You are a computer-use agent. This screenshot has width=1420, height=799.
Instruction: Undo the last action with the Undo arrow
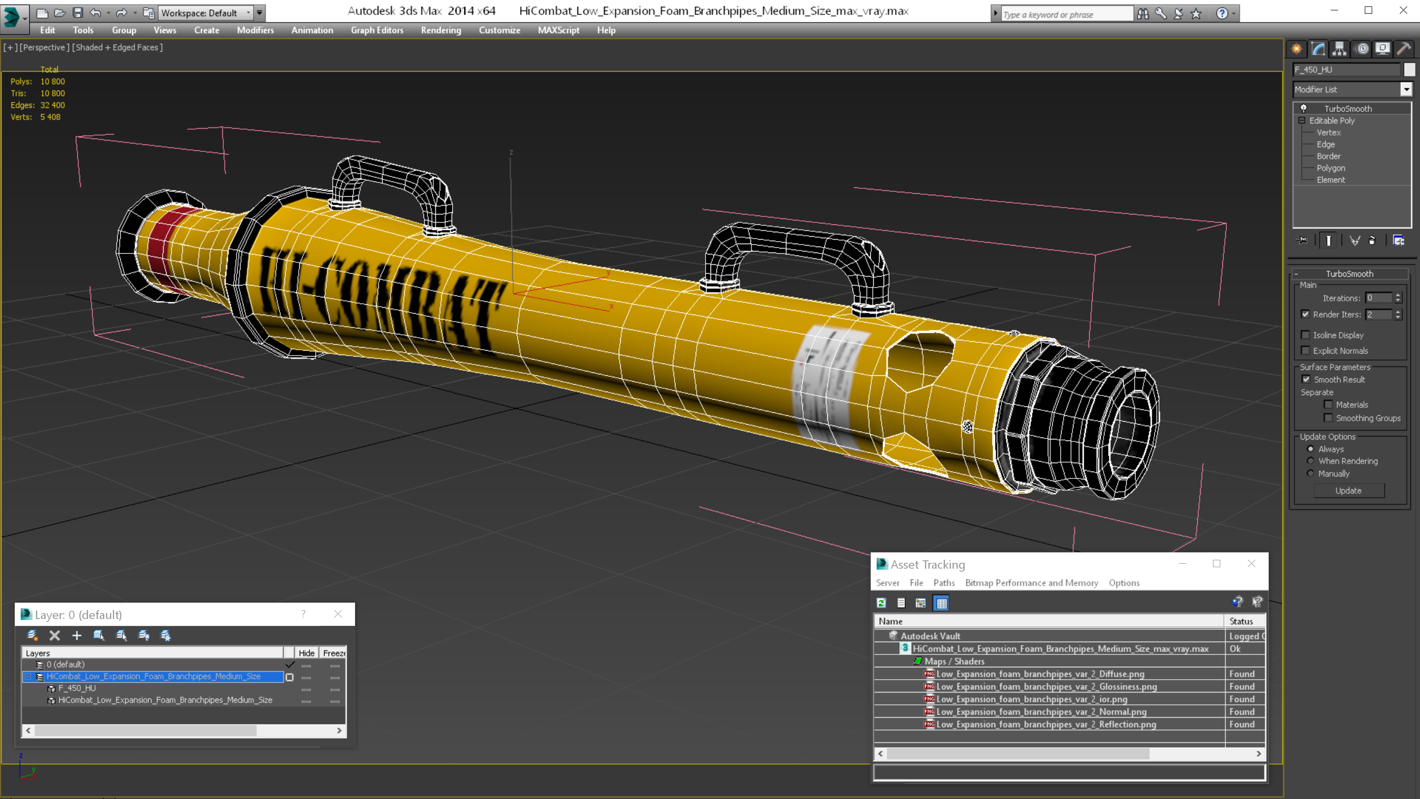[95, 12]
